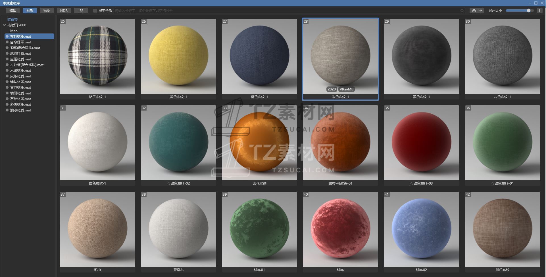The image size is (546, 277).
Task: Switch to the 材质 tab
Action: point(30,11)
